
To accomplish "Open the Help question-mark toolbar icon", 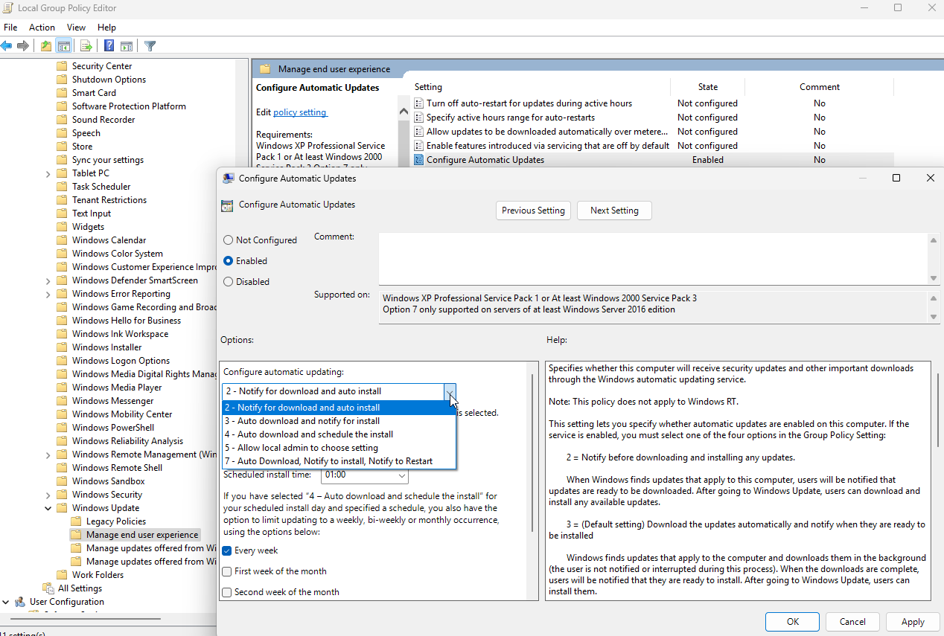I will coord(109,46).
